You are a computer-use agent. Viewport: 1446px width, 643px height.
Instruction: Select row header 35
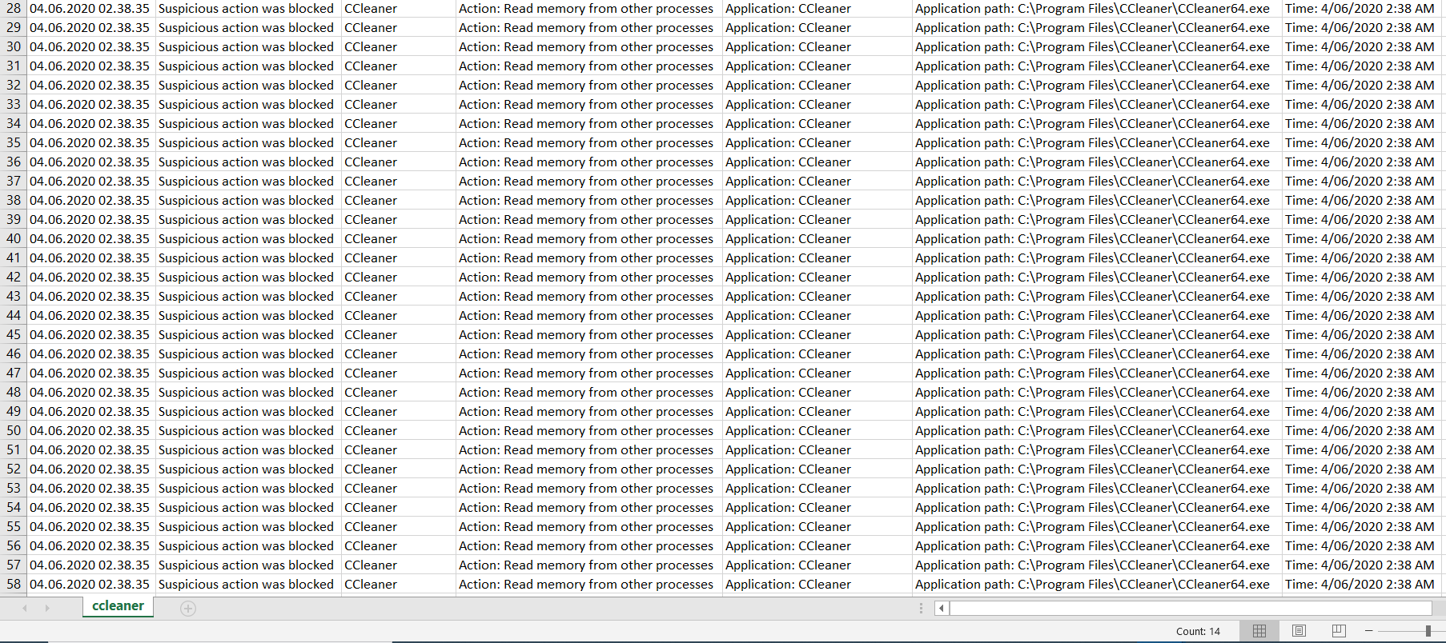(x=14, y=142)
